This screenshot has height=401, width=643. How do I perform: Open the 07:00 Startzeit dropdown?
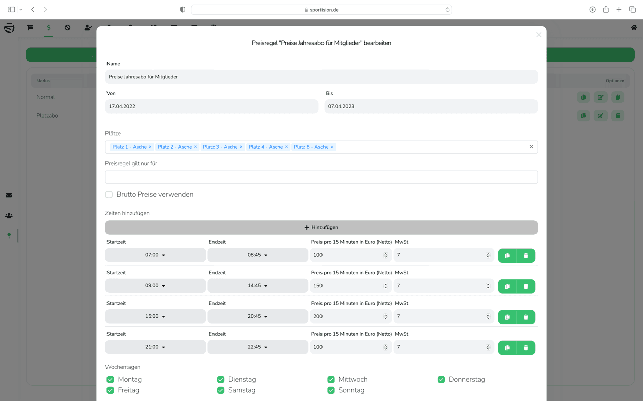click(x=155, y=255)
